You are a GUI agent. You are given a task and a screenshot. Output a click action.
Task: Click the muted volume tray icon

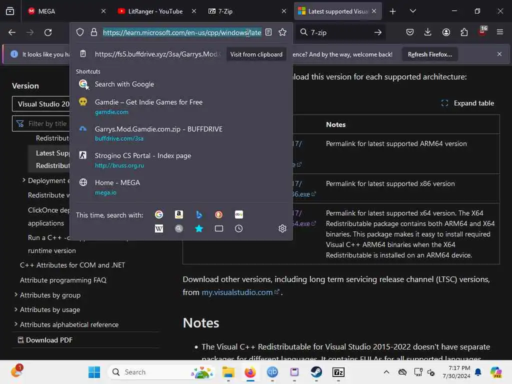[431, 372]
